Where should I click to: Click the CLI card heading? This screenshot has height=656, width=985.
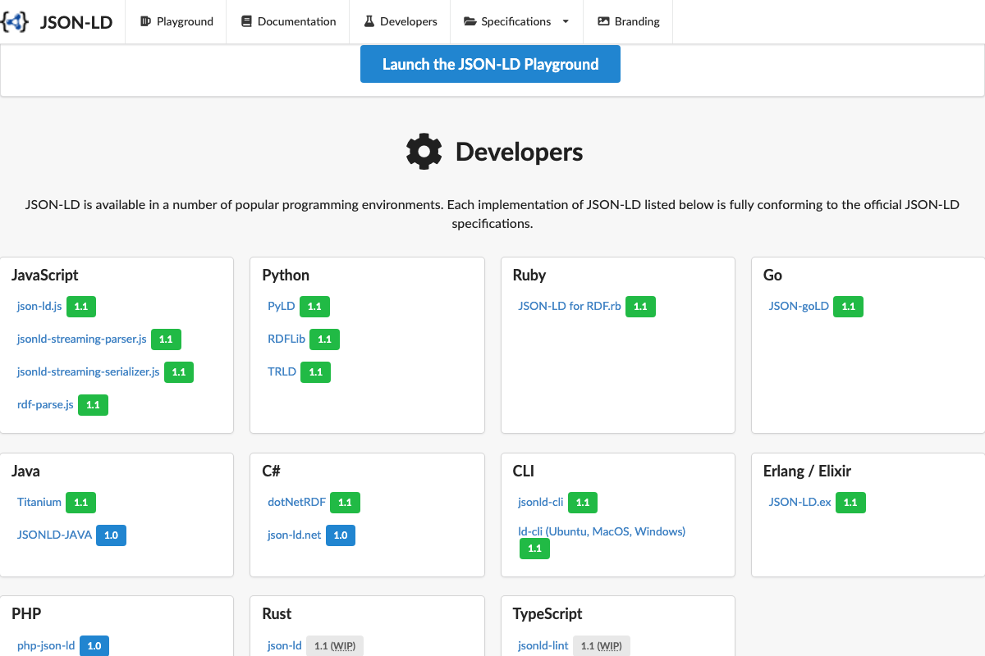pos(524,471)
